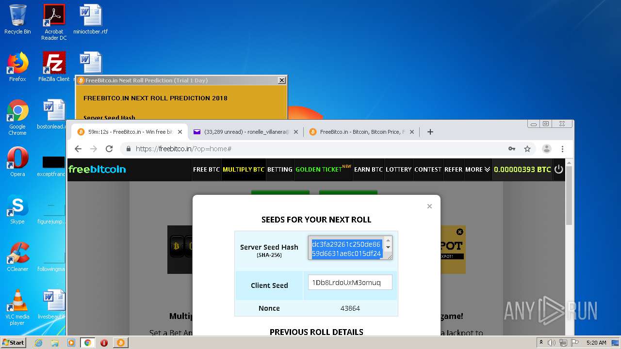Click the Client Seed input field
Screen dimensions: 621x349
click(350, 282)
